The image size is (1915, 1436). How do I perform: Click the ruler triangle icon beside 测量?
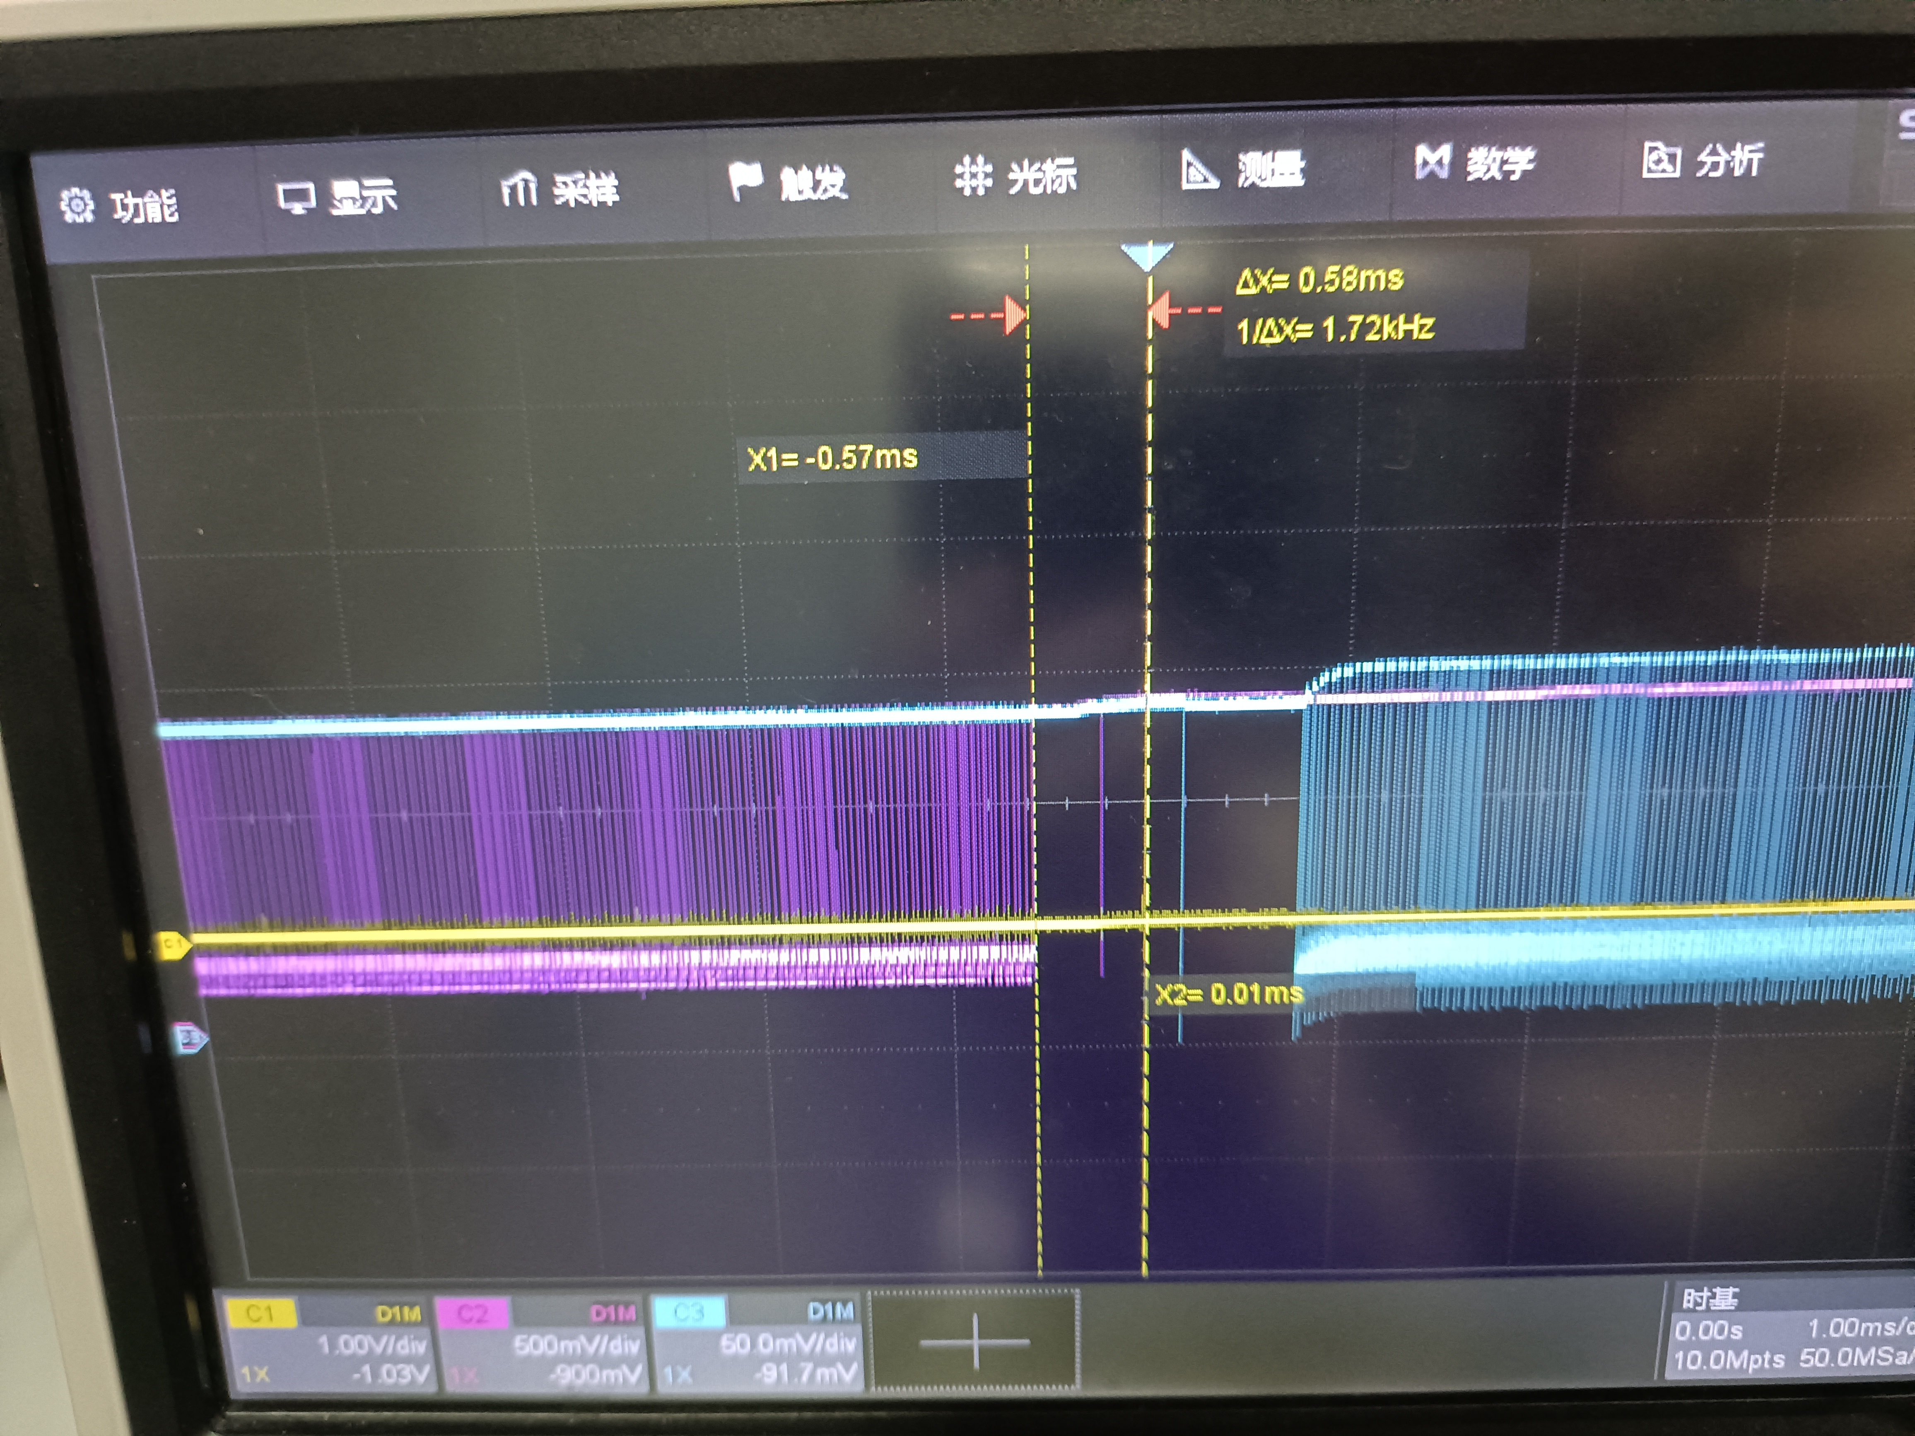1200,169
